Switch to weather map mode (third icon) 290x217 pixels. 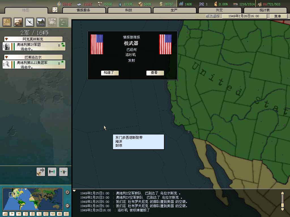click(19, 214)
